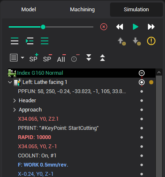Toggle the marker circle on Index G160 row
The image size is (165, 177).
pyautogui.click(x=142, y=73)
